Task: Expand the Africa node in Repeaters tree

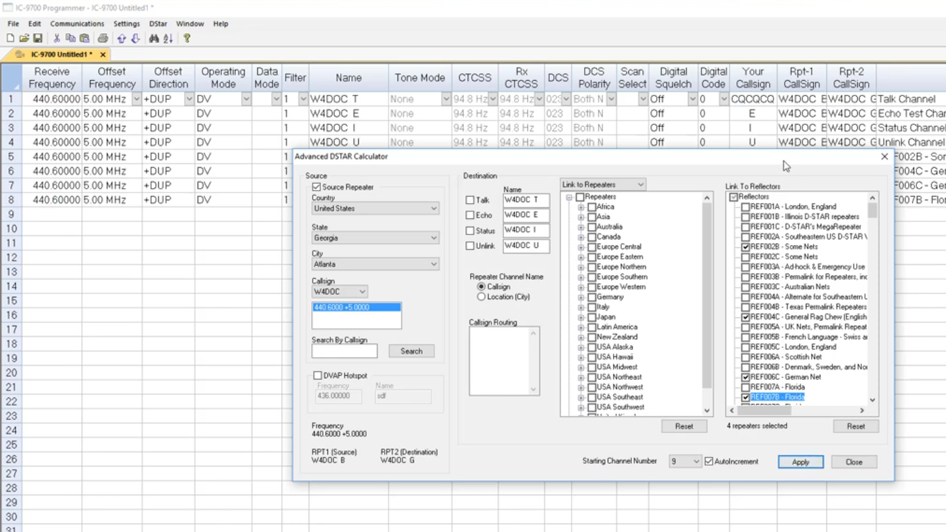Action: (581, 207)
